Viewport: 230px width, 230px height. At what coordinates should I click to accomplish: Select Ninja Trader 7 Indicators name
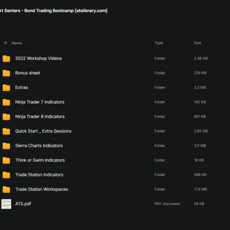coord(40,102)
